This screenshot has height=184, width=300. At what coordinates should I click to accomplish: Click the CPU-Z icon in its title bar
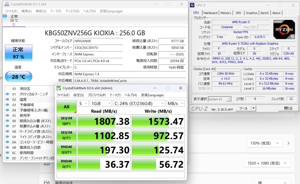192,5
